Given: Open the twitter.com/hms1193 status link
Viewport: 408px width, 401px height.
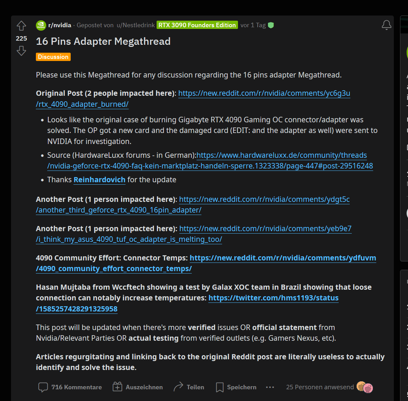Looking at the screenshot, I should 187,303.
